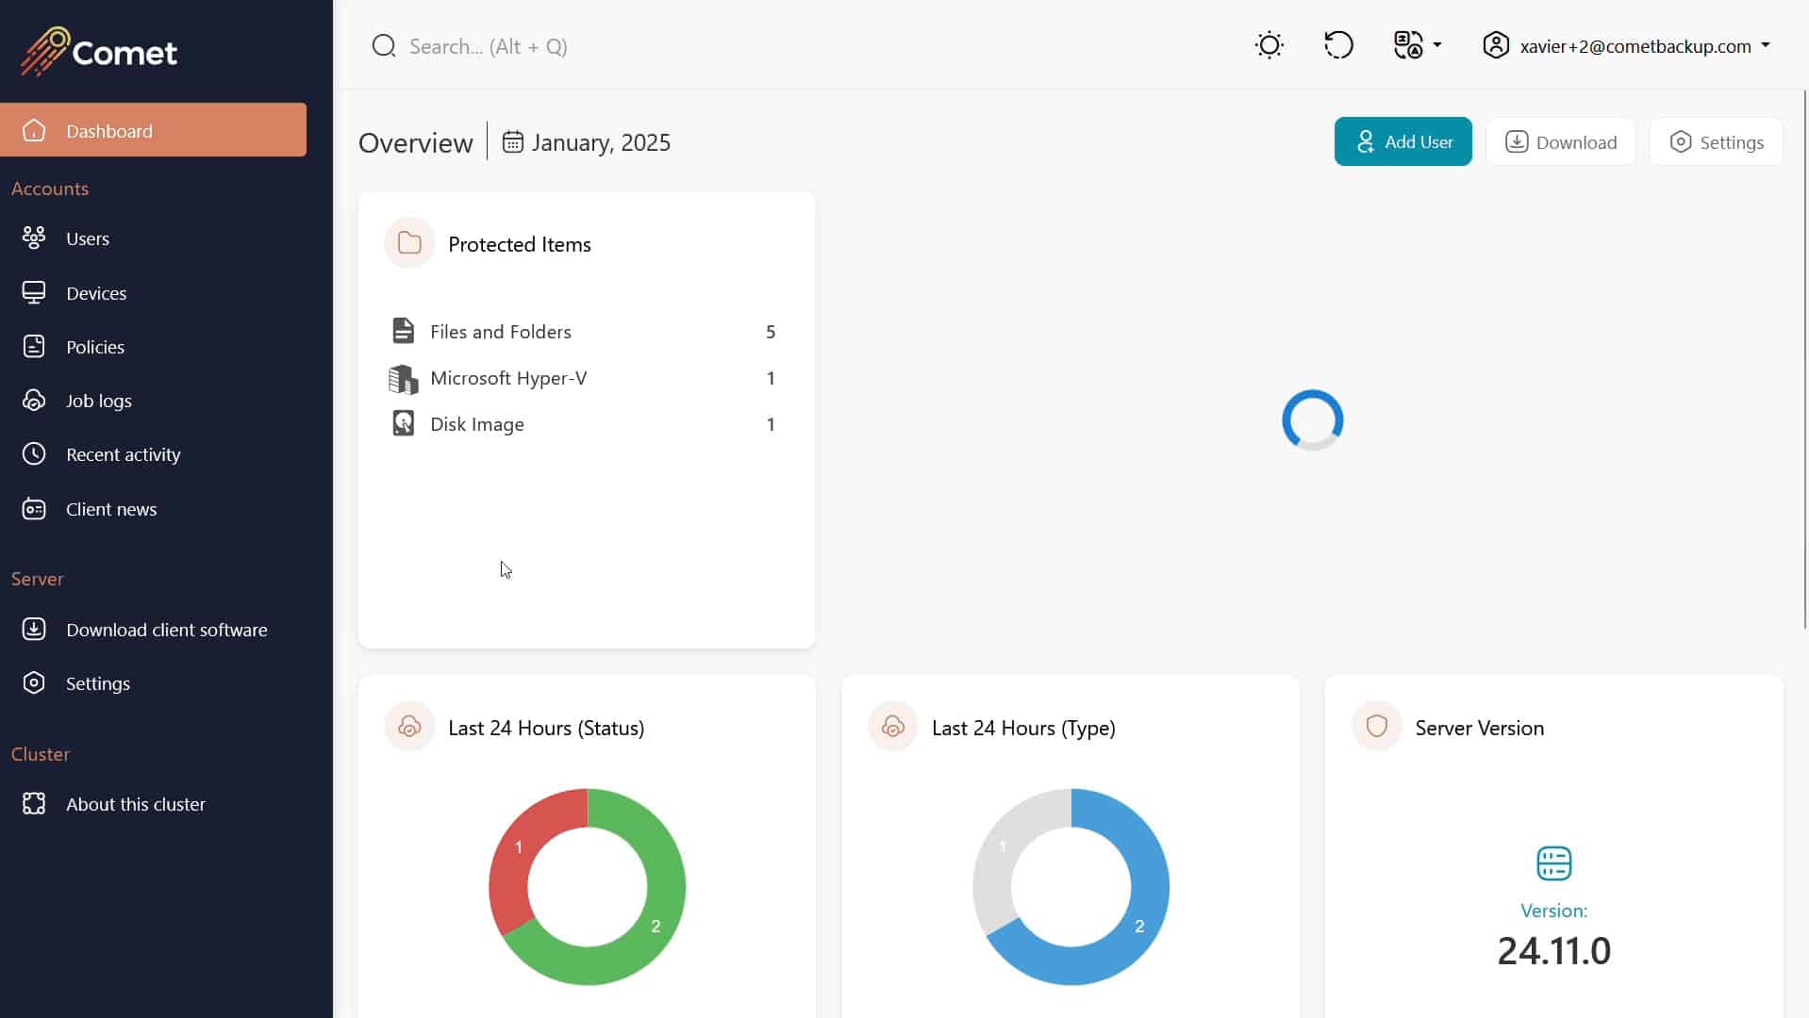Click the Recent activity clock icon
The height and width of the screenshot is (1018, 1809).
click(34, 454)
